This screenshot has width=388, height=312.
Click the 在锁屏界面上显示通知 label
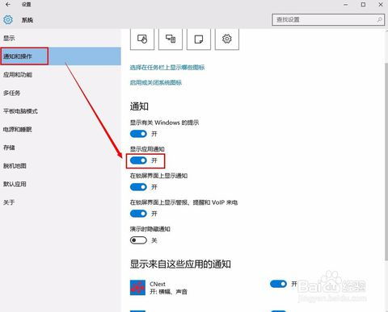(x=158, y=176)
